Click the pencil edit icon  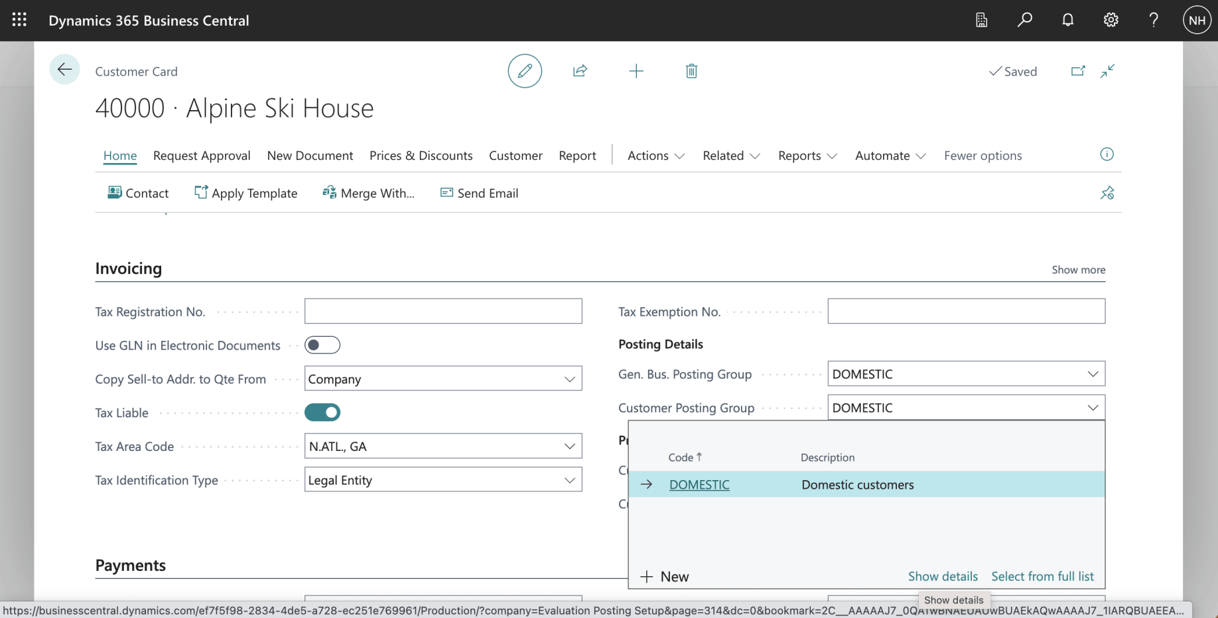[x=525, y=71]
